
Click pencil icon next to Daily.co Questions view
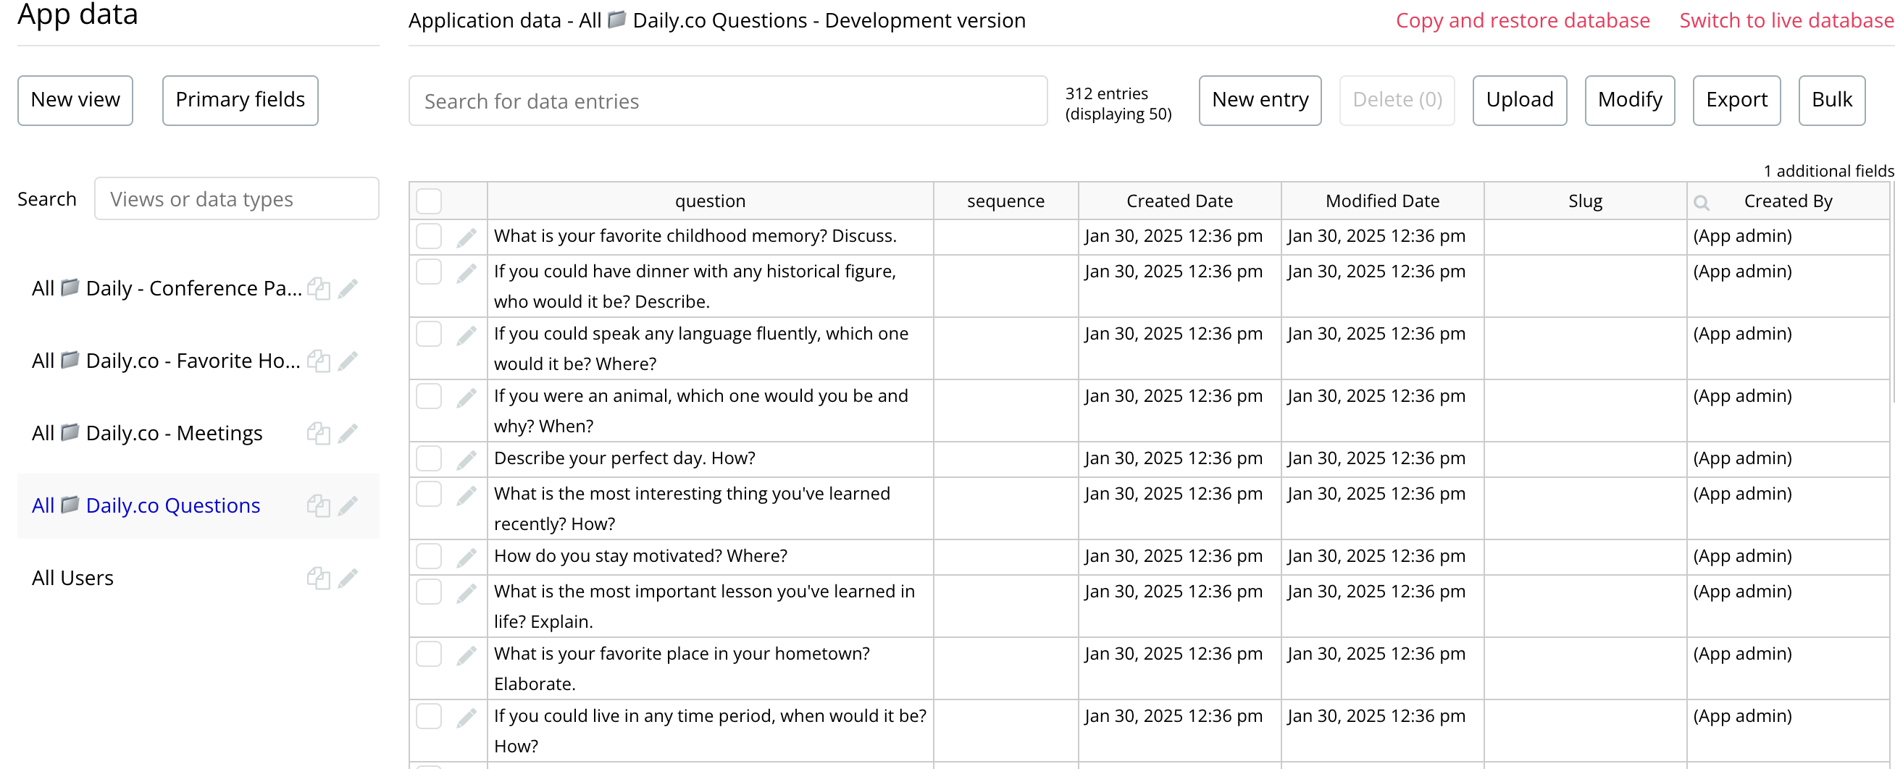[348, 506]
